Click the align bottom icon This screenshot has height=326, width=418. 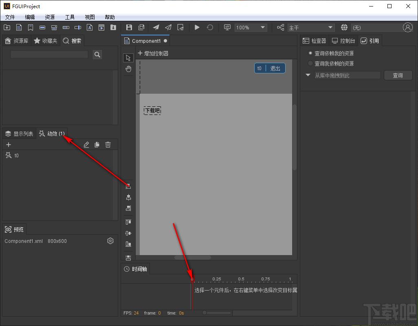[x=128, y=244]
